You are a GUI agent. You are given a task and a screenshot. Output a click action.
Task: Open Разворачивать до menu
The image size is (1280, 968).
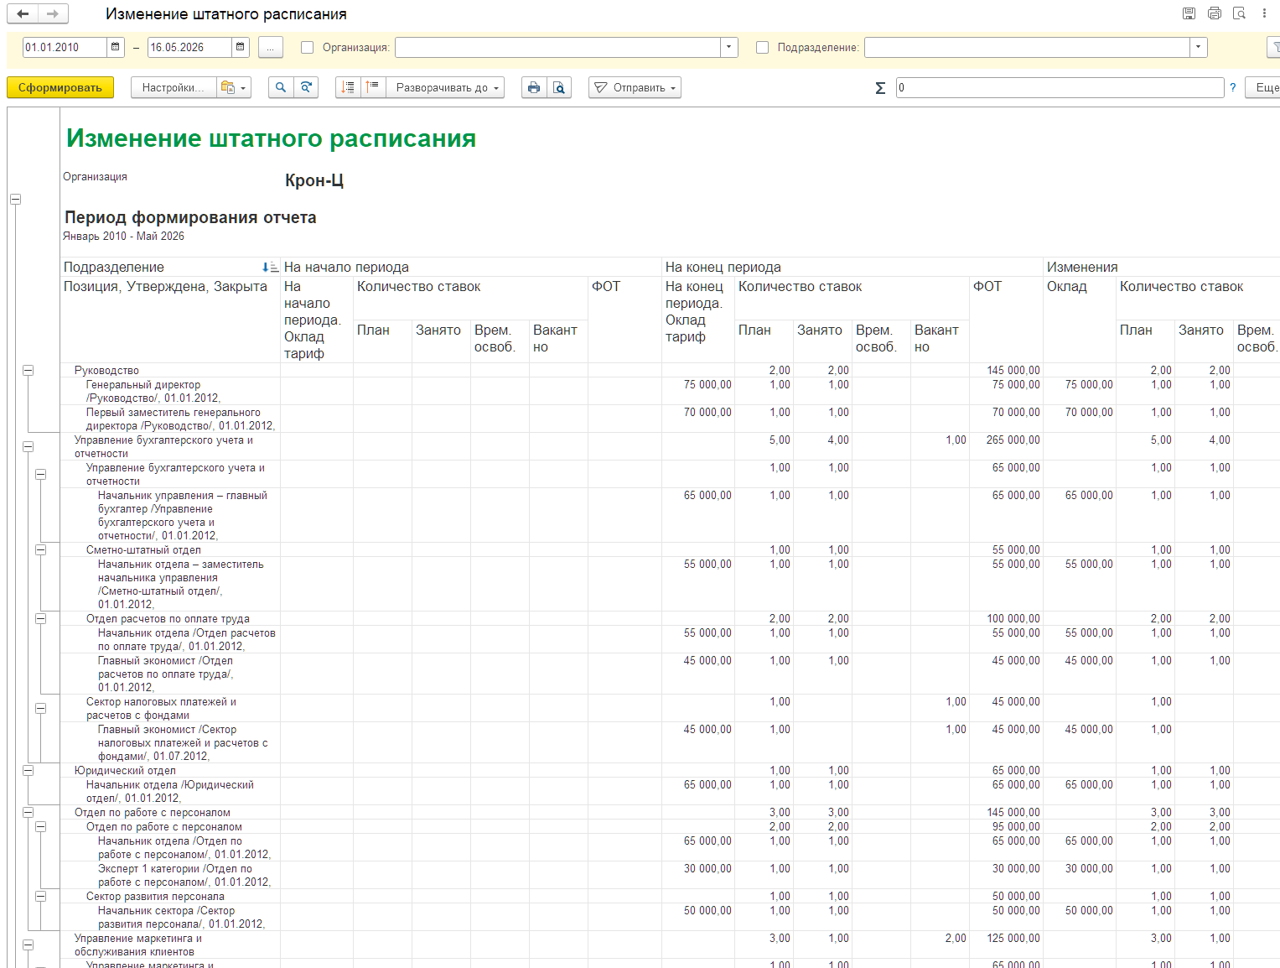pos(445,87)
